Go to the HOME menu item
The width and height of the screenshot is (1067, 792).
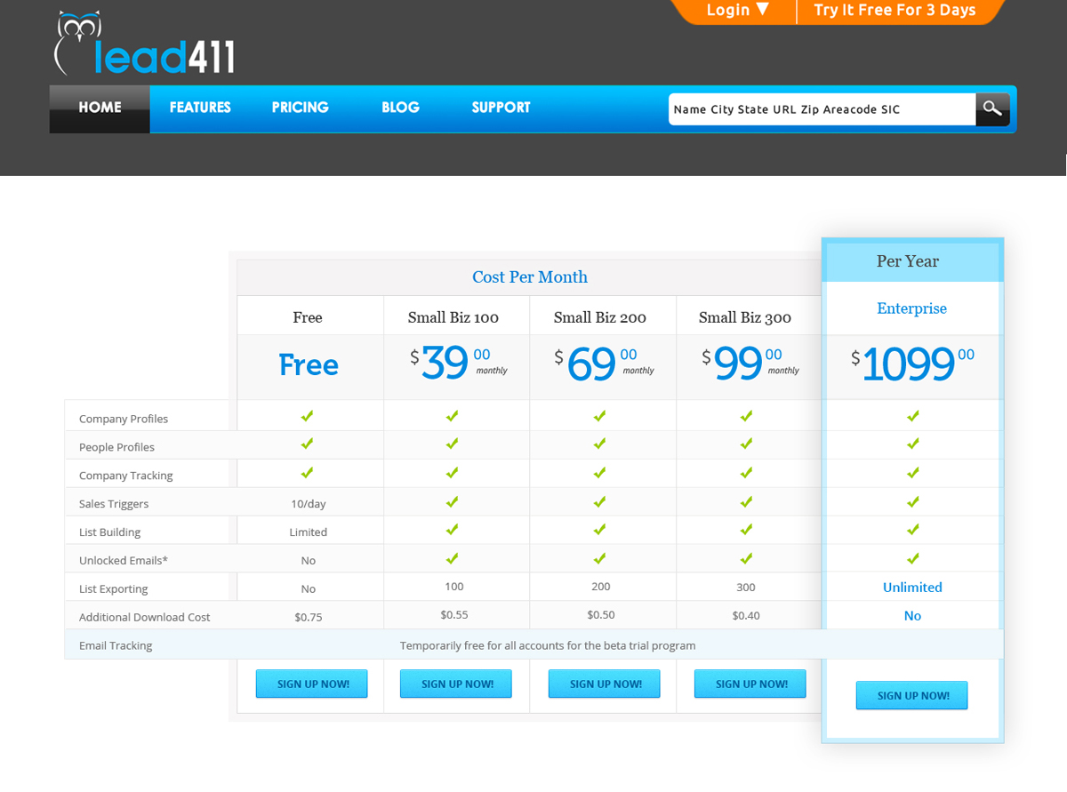point(100,108)
